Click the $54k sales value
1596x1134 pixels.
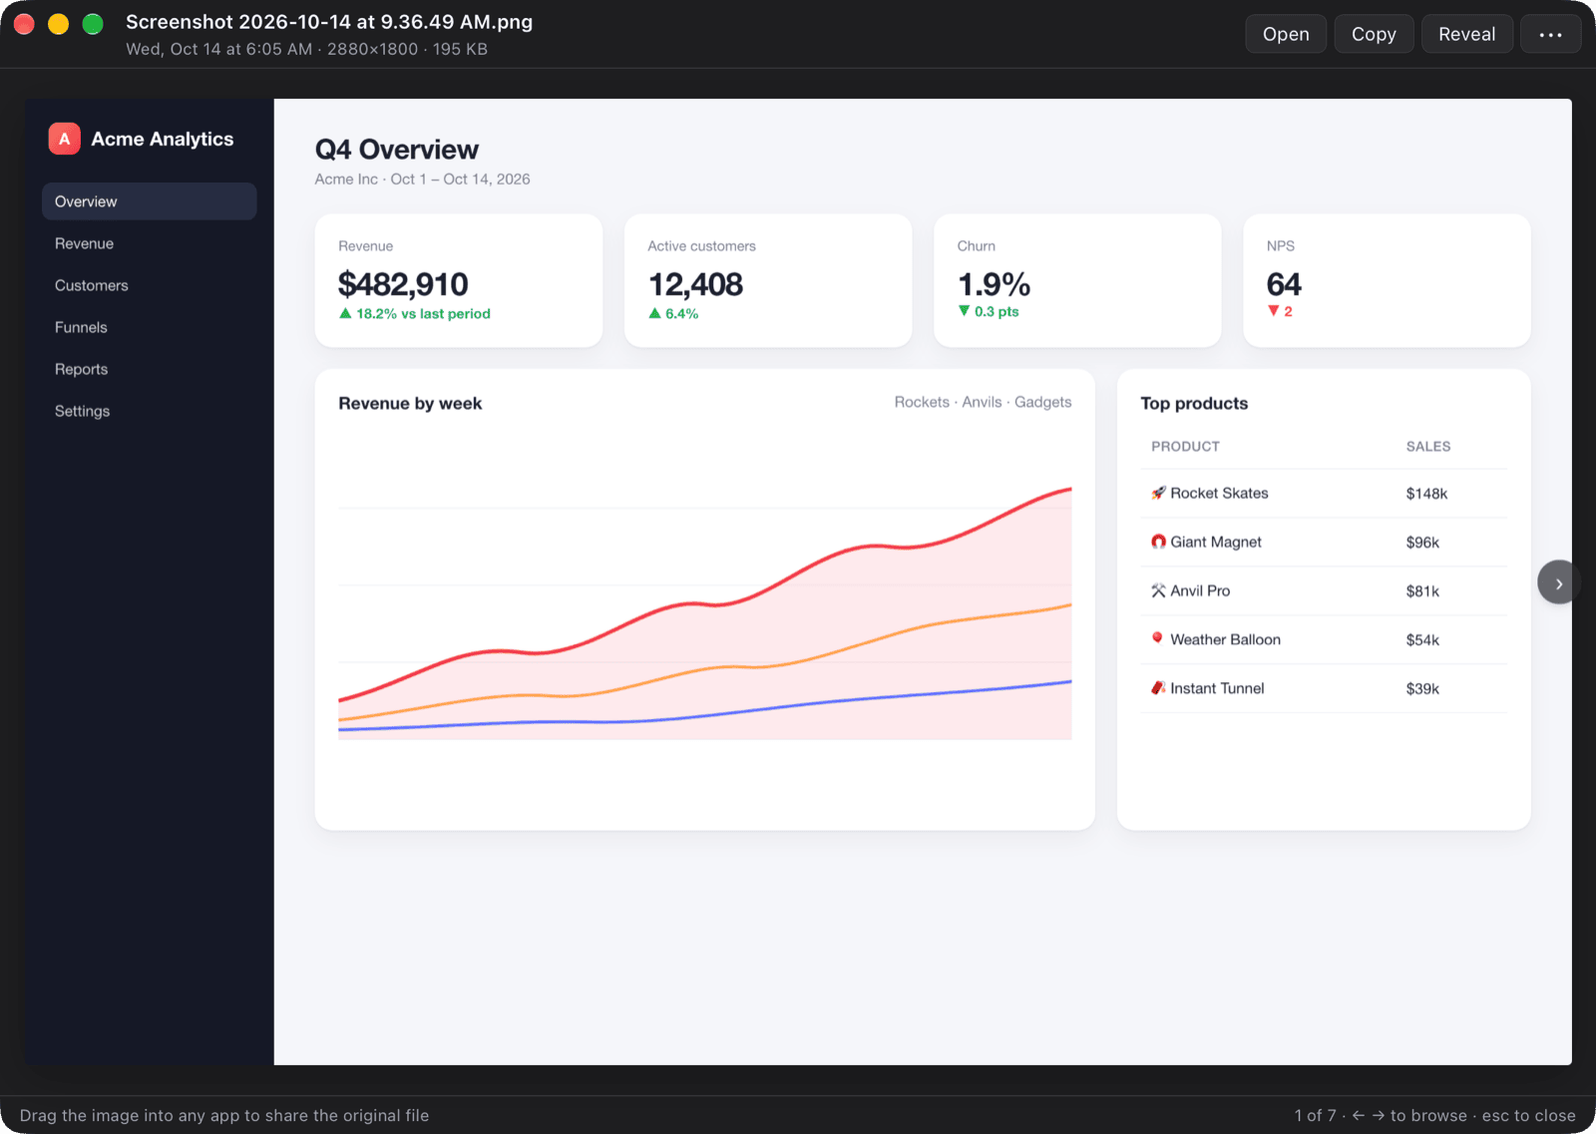[x=1422, y=640]
